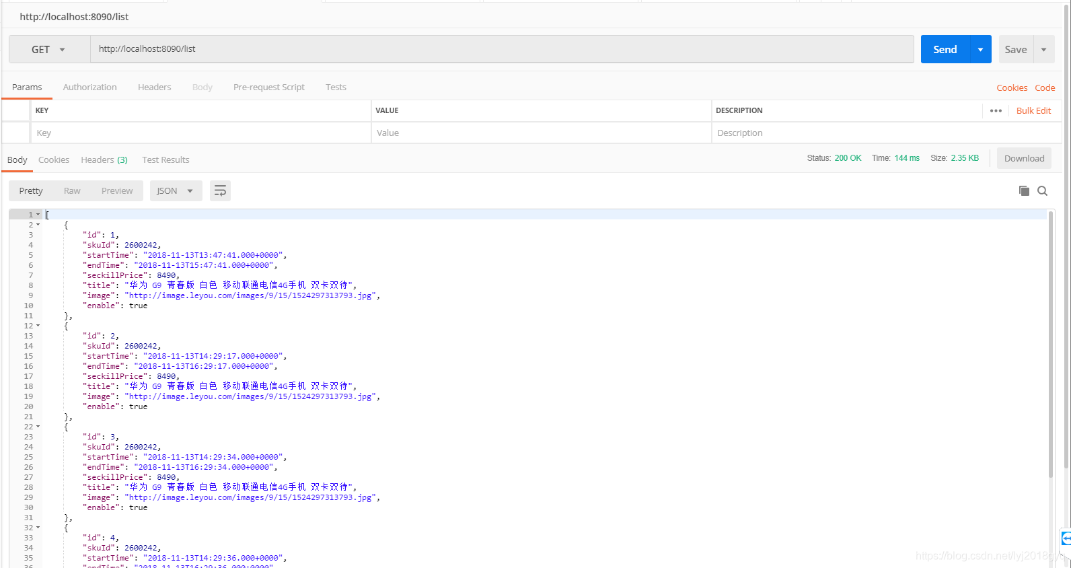Collapse the object at line 12
1071x568 pixels.
(x=38, y=326)
